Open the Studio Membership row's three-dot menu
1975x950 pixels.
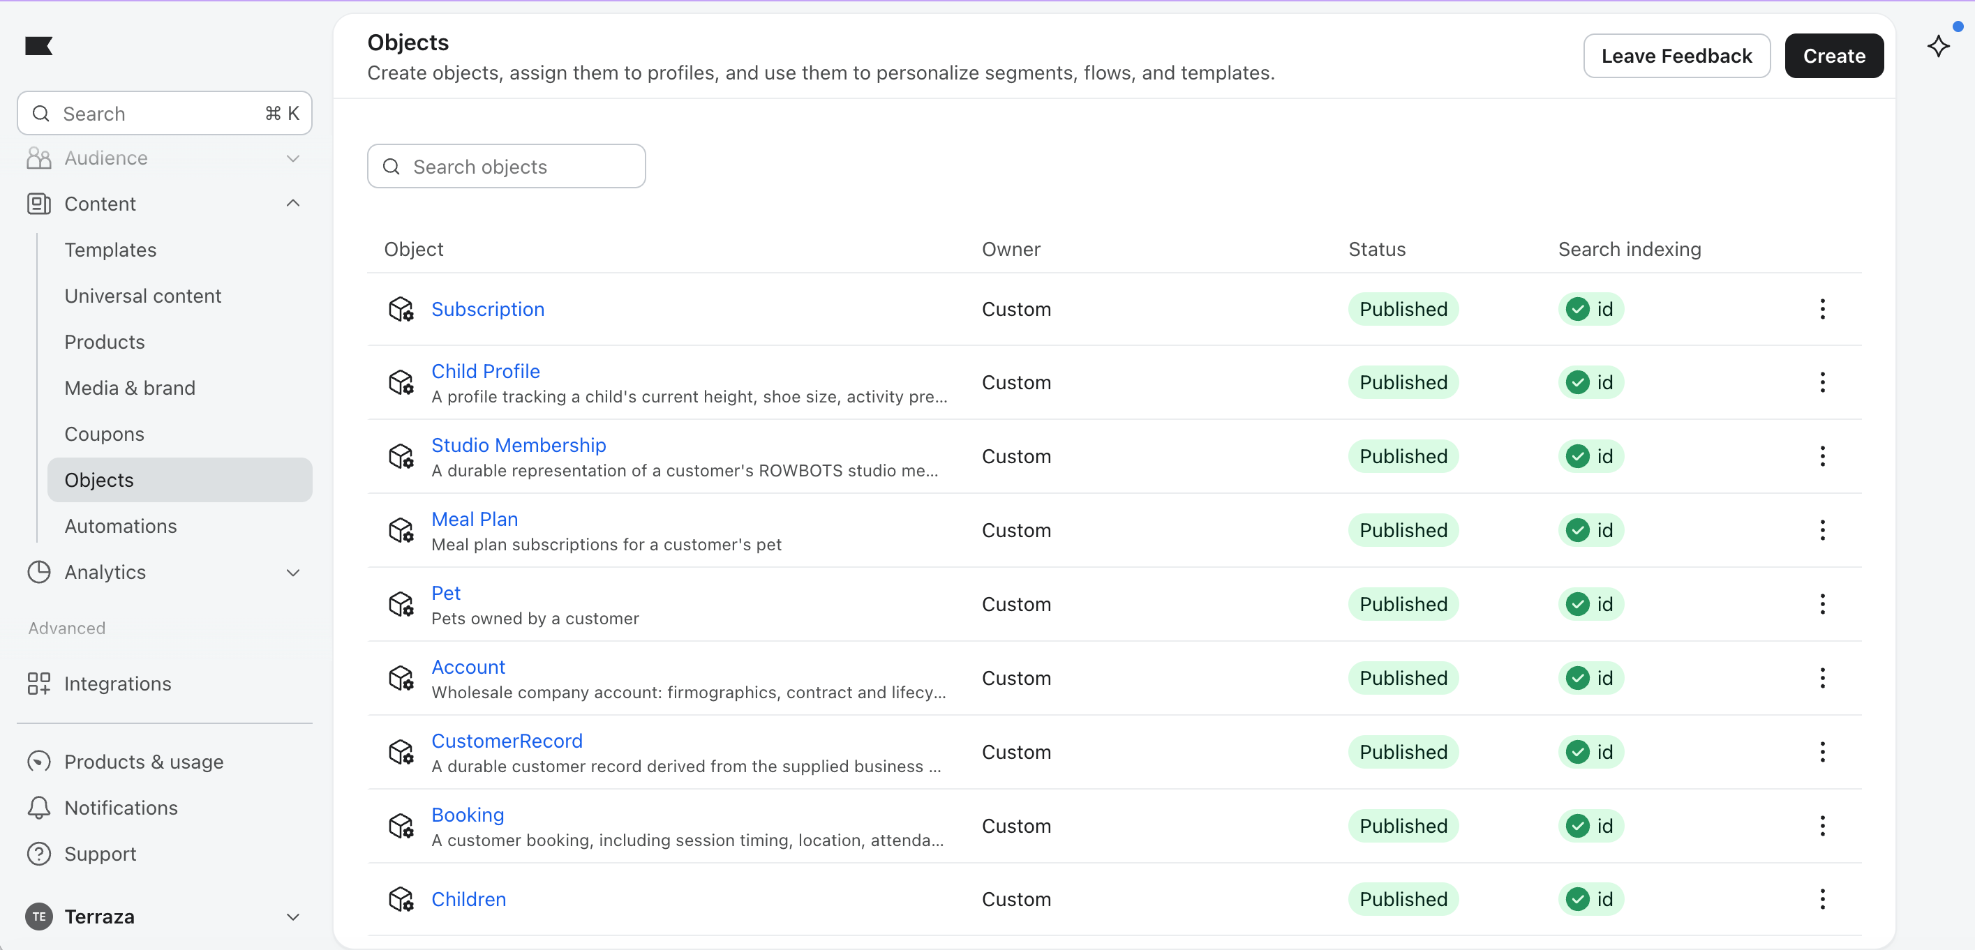pyautogui.click(x=1821, y=457)
